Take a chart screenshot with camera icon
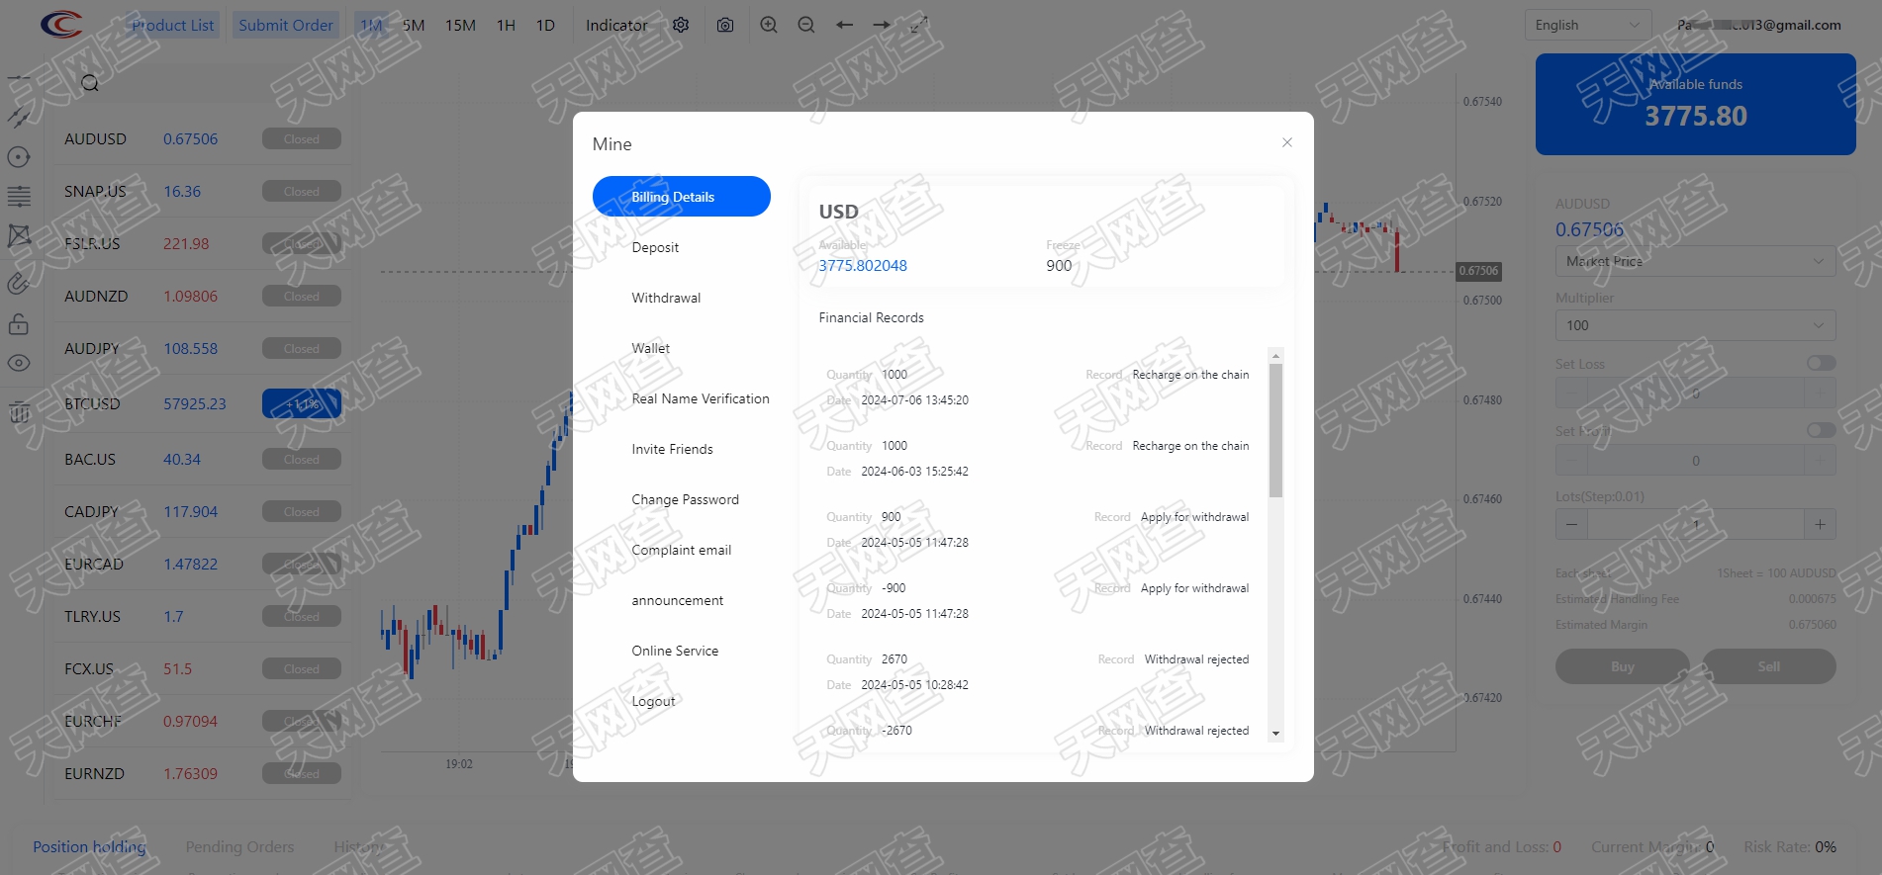This screenshot has height=875, width=1882. (x=725, y=25)
